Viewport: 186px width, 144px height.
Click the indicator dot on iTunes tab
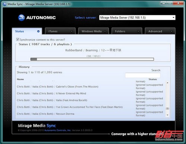pos(71,31)
